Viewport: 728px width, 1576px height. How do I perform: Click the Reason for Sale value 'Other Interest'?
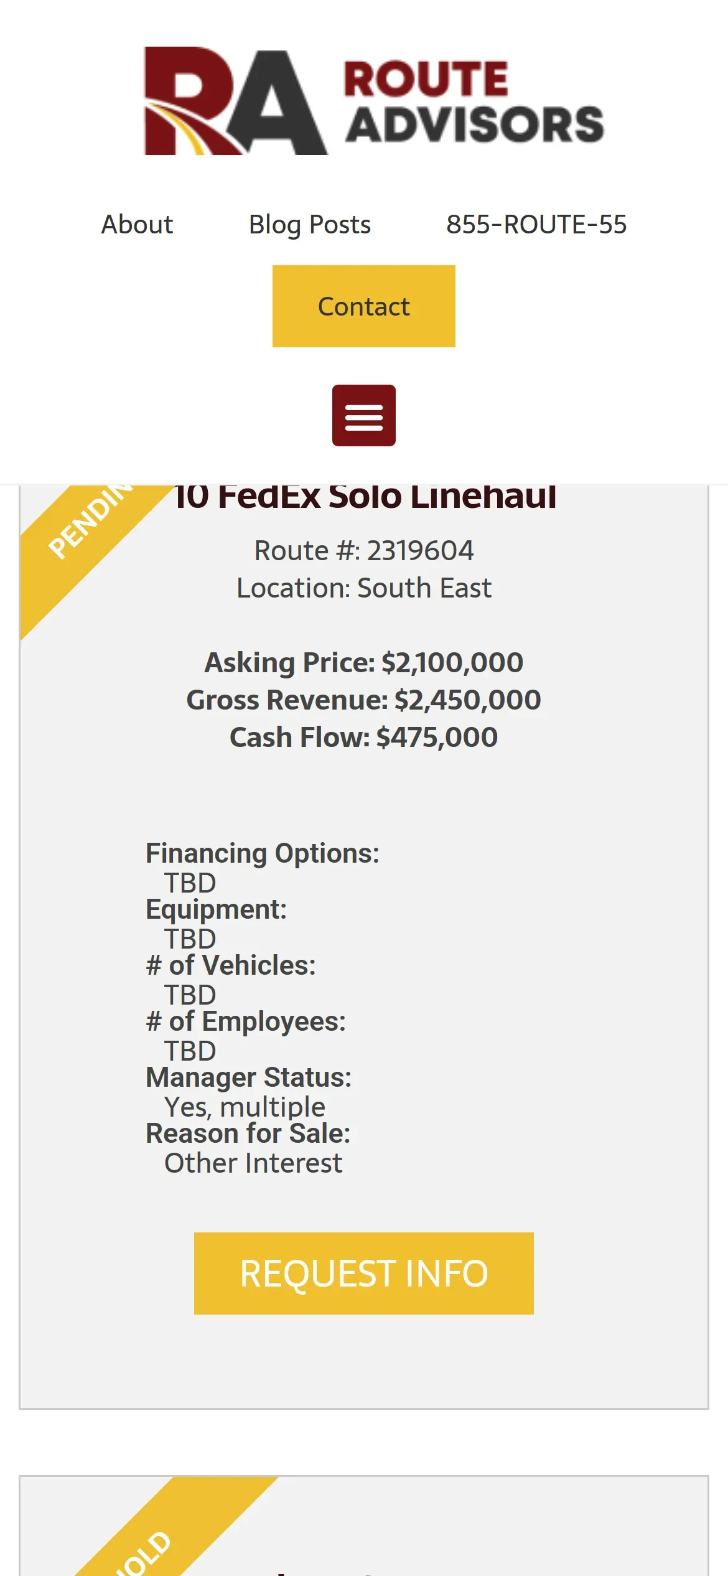[253, 1163]
